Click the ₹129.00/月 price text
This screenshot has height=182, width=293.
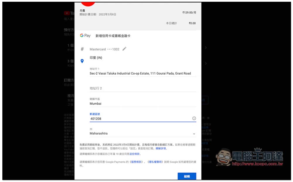point(189,13)
